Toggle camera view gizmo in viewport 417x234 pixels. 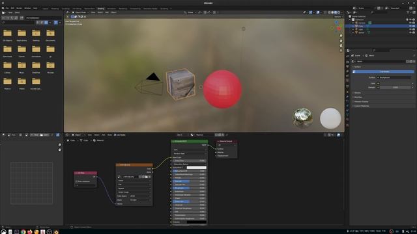[341, 45]
